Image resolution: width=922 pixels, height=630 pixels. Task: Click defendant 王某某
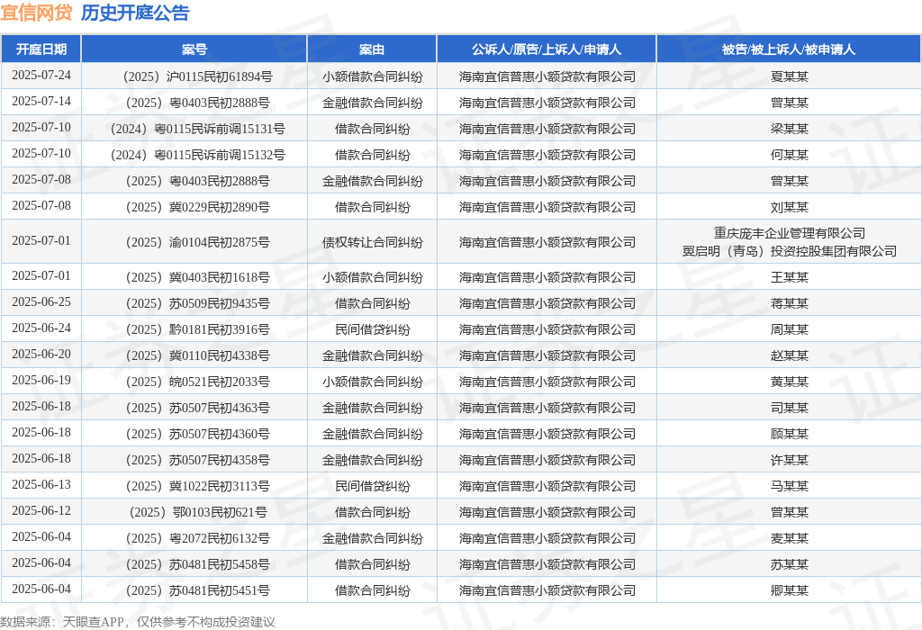[x=789, y=277]
